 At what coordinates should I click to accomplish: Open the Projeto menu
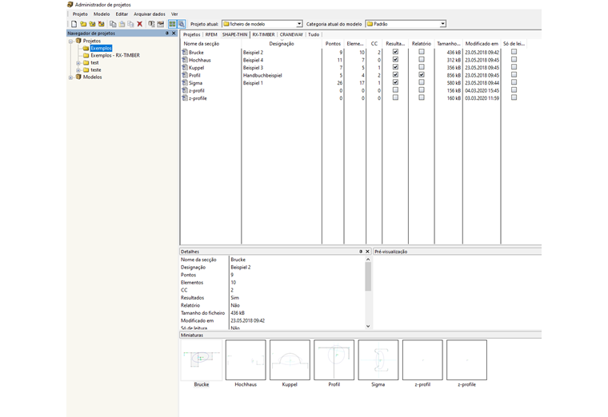coord(80,14)
